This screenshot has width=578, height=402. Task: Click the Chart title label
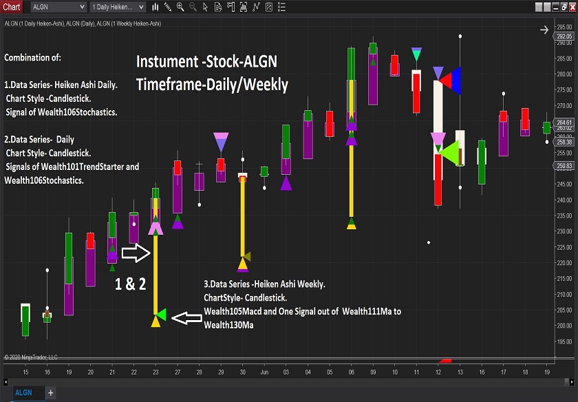point(11,7)
